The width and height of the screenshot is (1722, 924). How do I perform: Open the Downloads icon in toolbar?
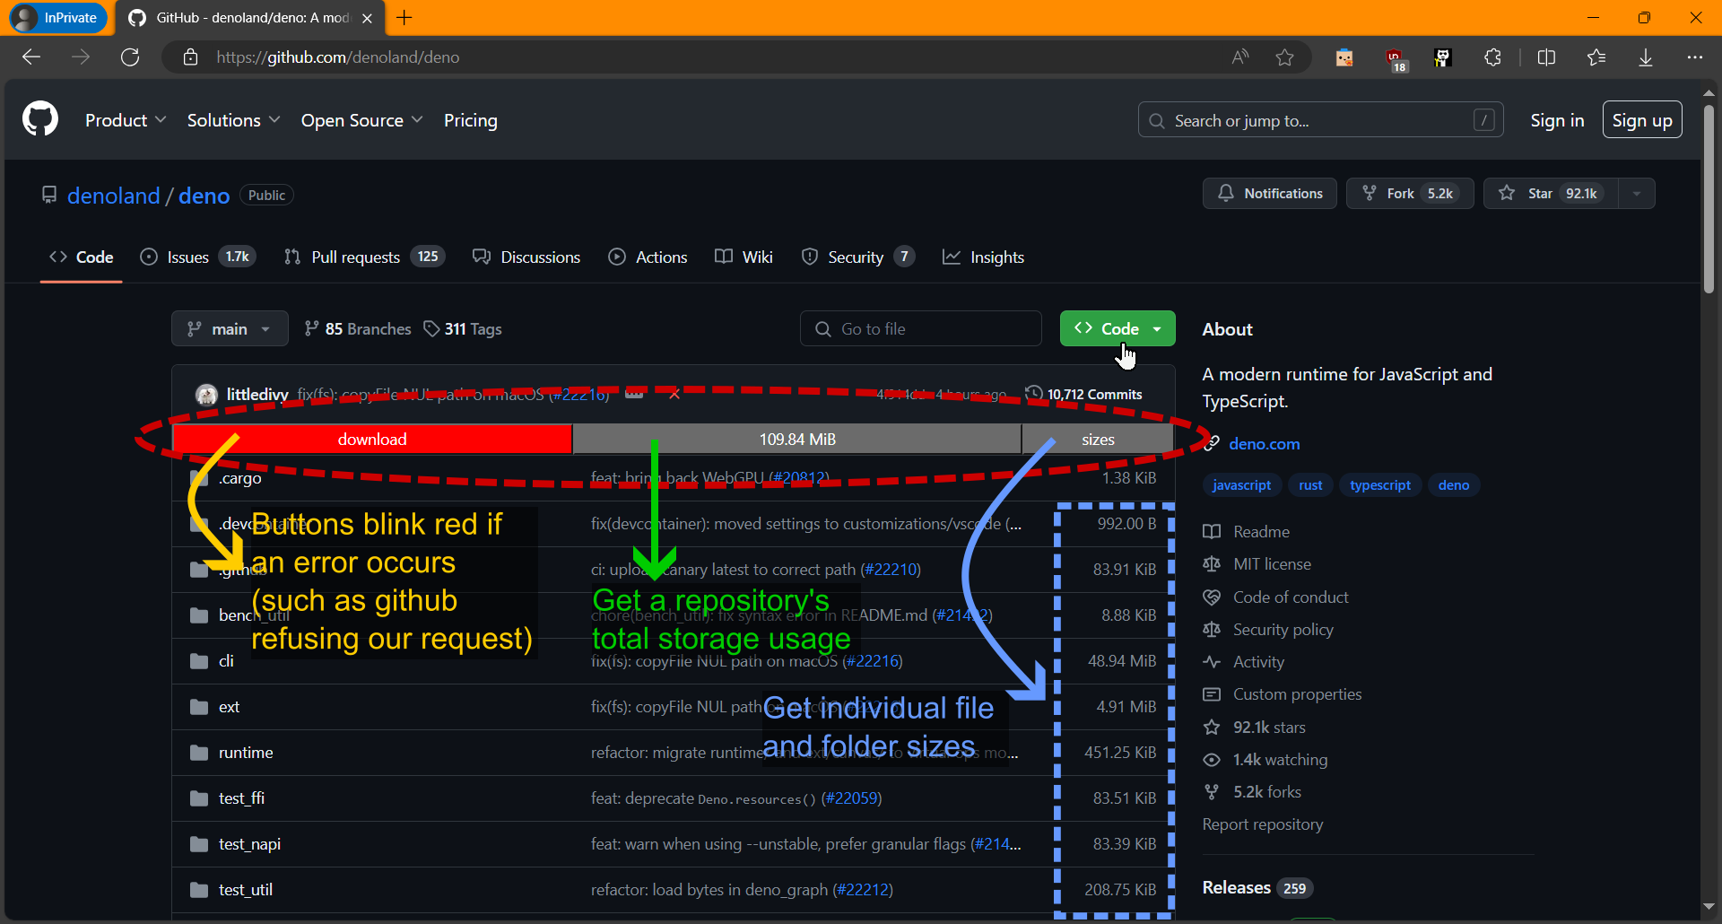(x=1646, y=57)
